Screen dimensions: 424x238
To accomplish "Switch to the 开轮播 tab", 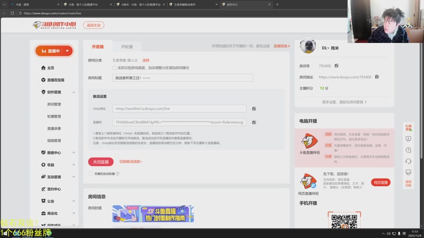I will point(127,47).
